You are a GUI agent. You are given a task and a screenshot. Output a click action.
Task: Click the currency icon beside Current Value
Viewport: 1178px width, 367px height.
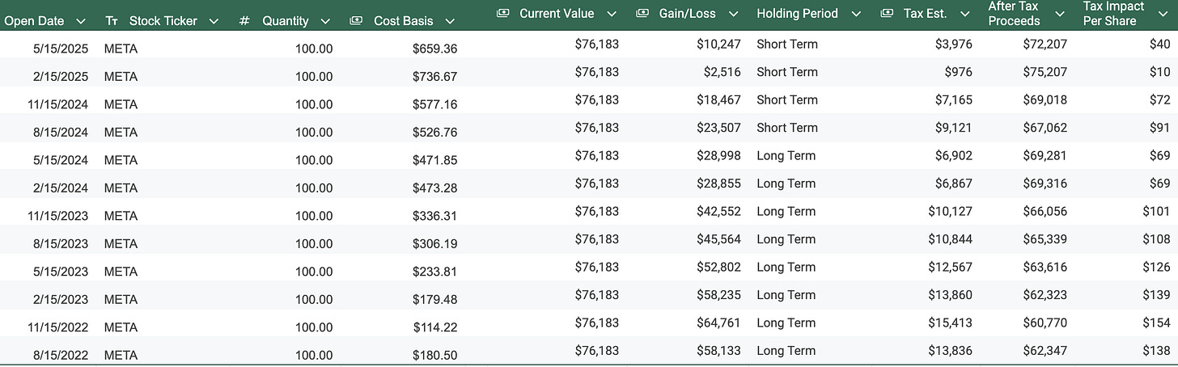502,13
